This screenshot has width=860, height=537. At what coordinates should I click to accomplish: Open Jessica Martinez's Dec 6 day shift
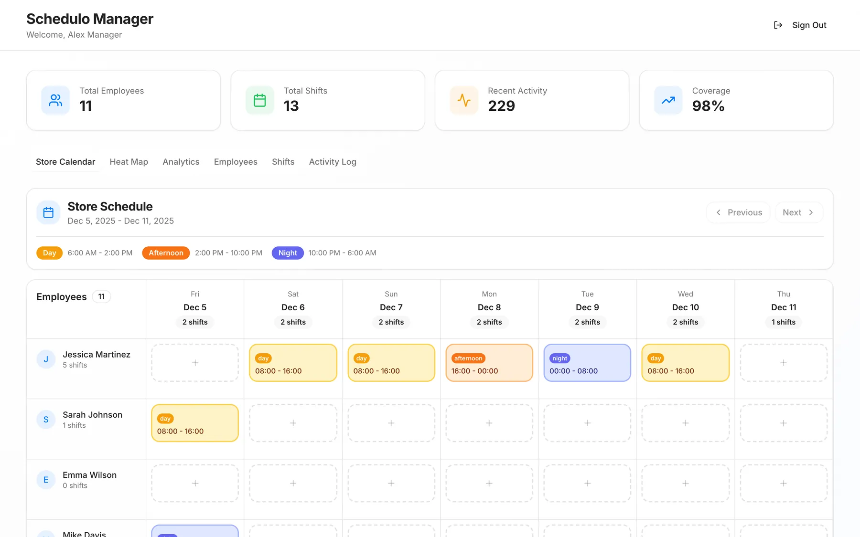point(293,363)
